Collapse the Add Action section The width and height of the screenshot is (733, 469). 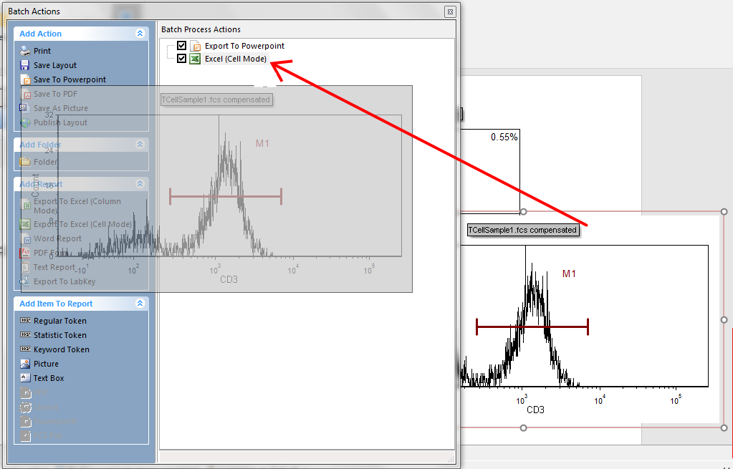click(140, 34)
